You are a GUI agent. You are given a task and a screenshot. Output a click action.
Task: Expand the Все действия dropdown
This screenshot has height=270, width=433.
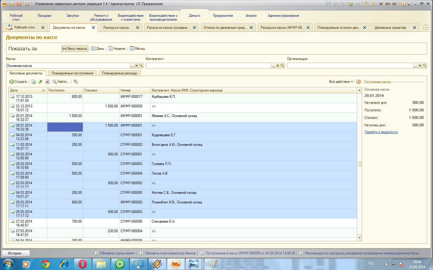pyautogui.click(x=341, y=82)
